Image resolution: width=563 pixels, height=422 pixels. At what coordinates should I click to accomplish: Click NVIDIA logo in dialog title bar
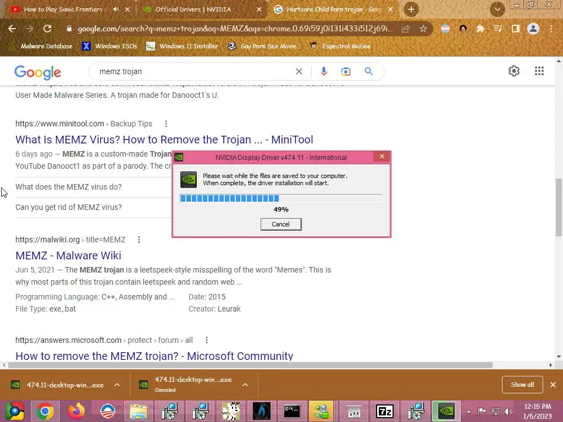179,157
